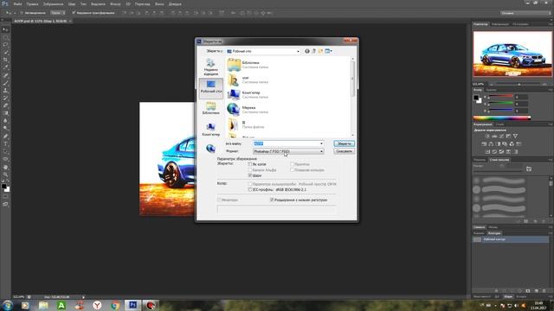Click the Windows Start button
This screenshot has width=554, height=311.
point(7,305)
